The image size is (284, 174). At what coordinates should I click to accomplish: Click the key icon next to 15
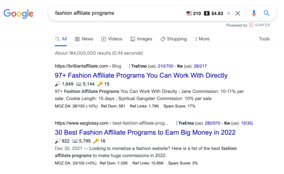click(100, 84)
